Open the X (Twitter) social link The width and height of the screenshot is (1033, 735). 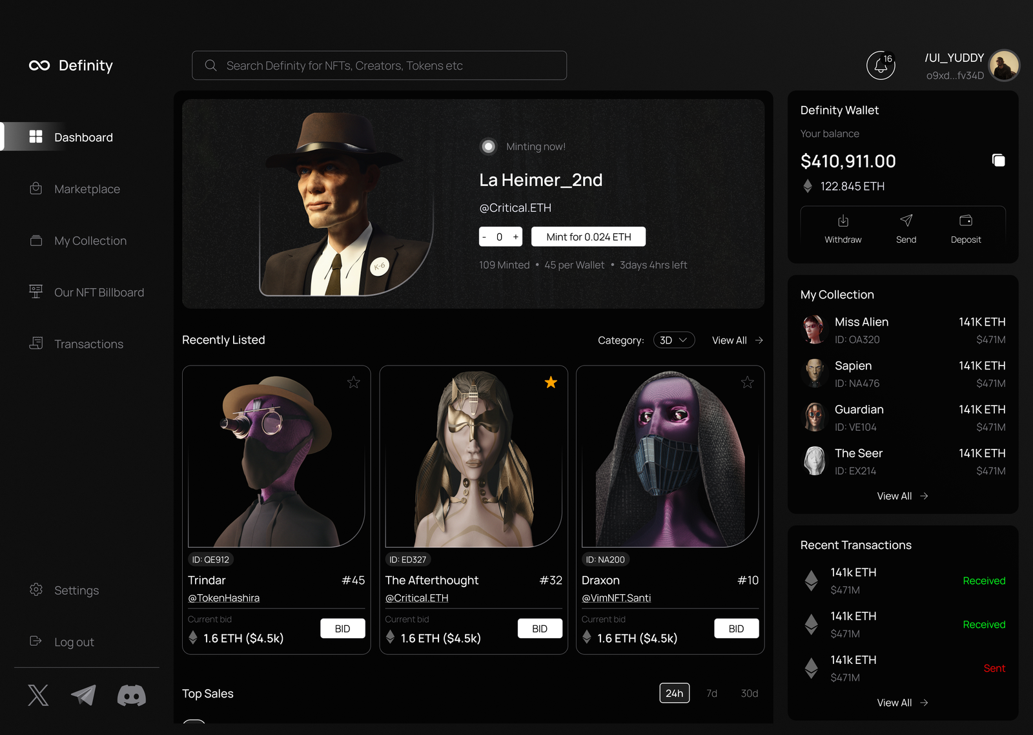pos(38,695)
